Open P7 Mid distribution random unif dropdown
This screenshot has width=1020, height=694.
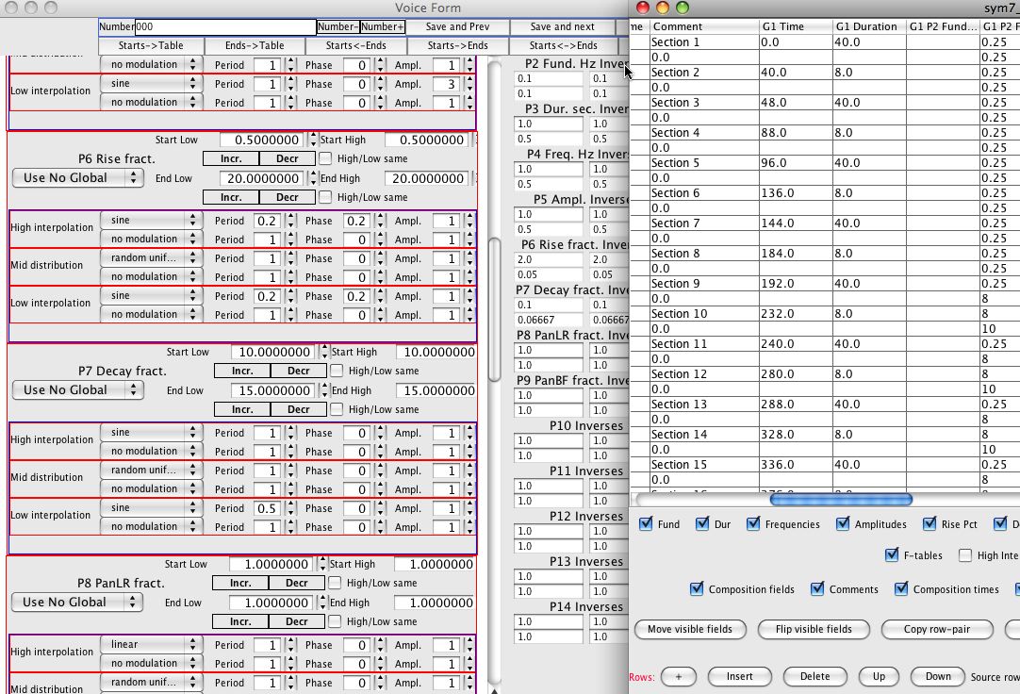(x=151, y=470)
